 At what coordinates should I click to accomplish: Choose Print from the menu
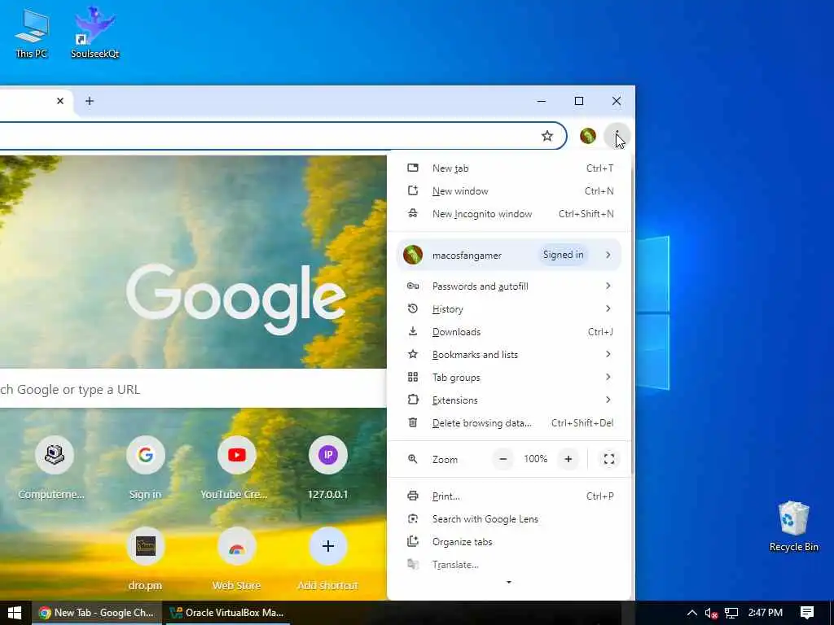tap(510, 496)
